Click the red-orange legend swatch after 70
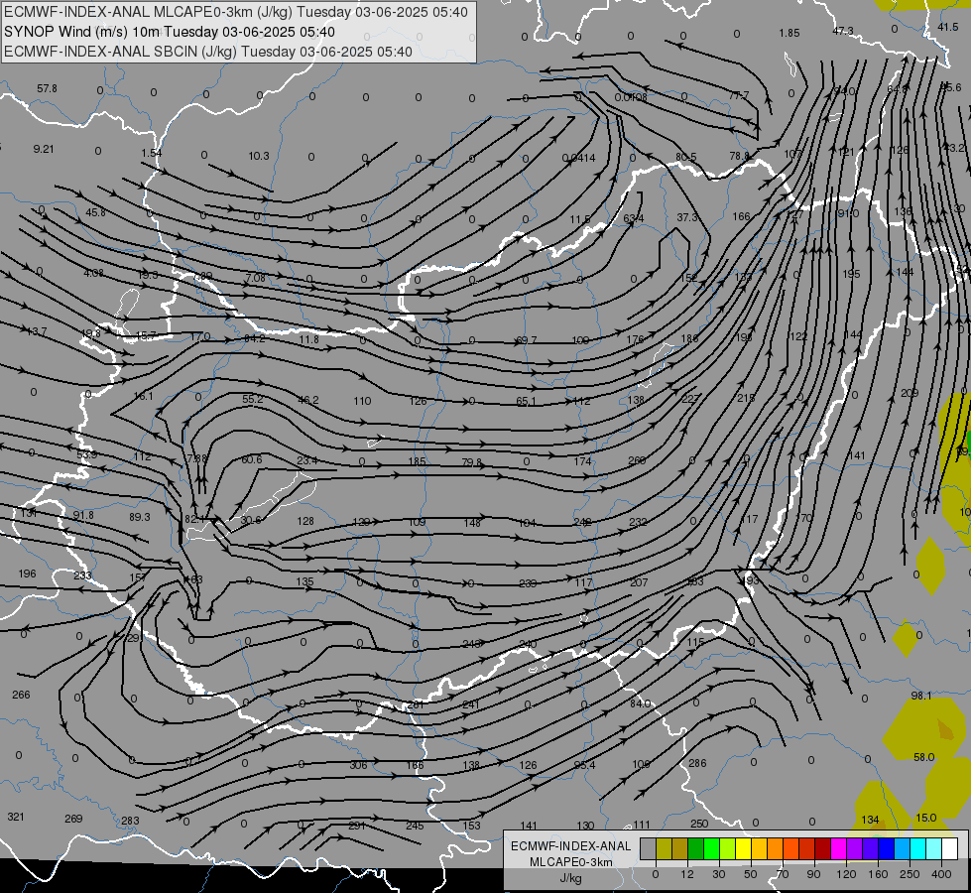 791,848
